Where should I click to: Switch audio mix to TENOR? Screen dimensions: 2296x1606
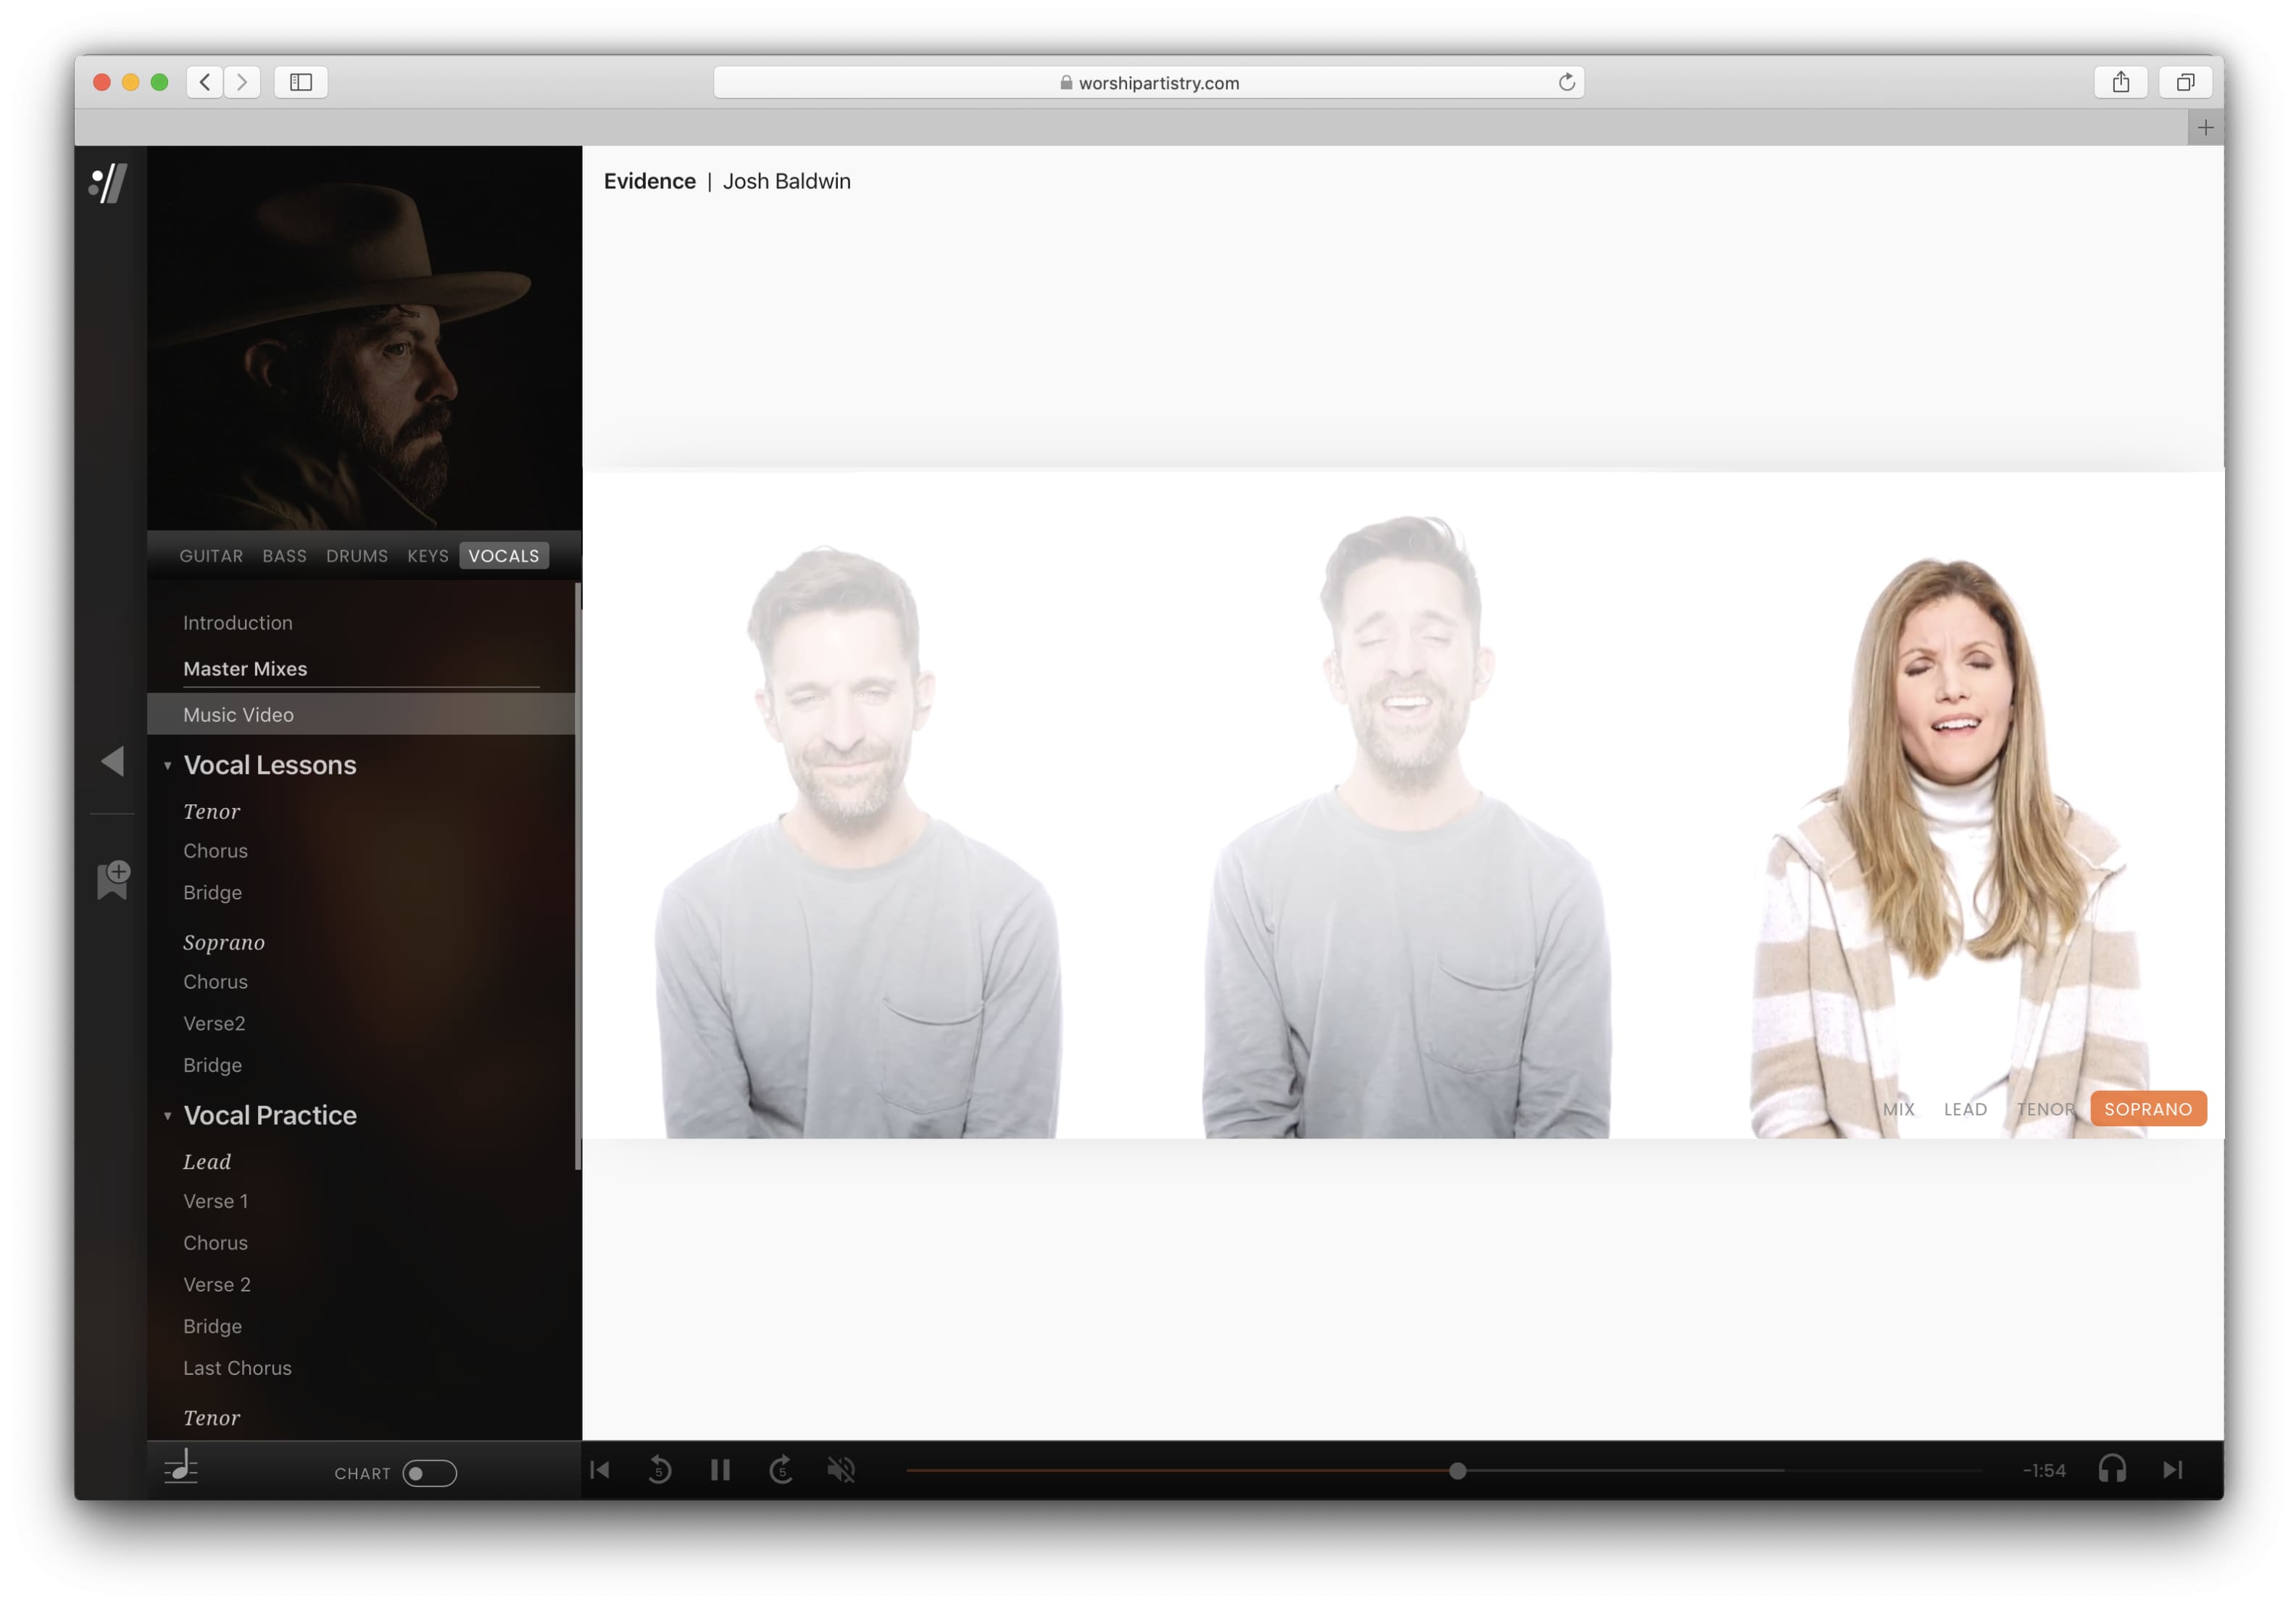click(x=2045, y=1109)
